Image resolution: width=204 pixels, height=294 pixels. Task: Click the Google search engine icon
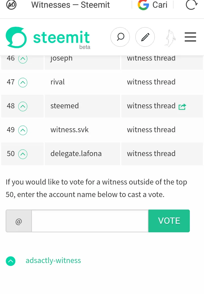(143, 5)
